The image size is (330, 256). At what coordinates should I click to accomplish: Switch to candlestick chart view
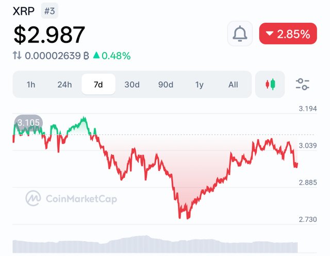pyautogui.click(x=270, y=84)
